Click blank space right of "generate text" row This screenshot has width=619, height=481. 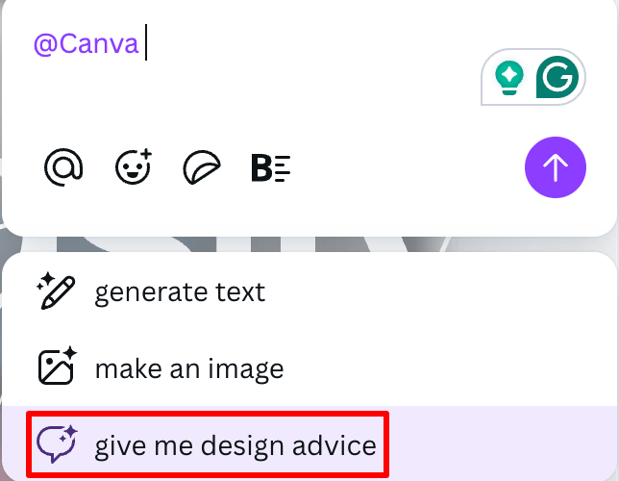click(442, 291)
